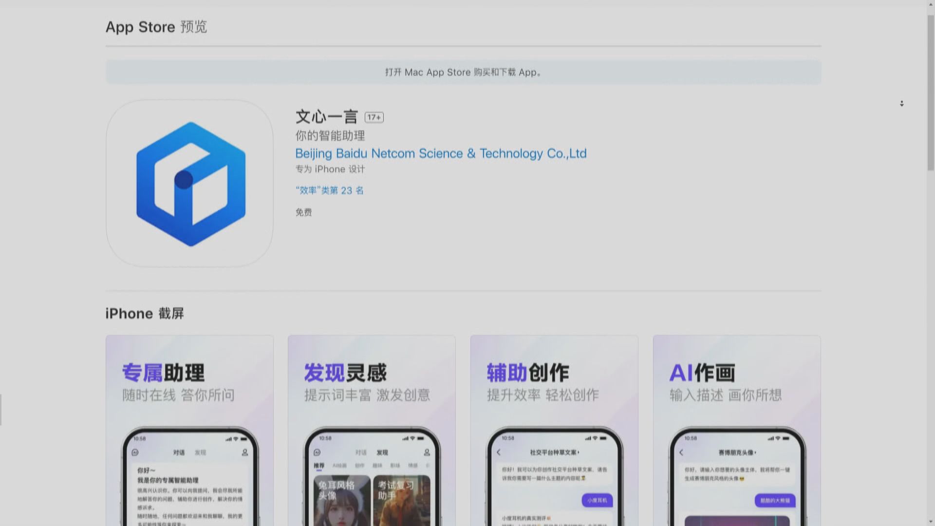935x526 pixels.
Task: Click the 文心一言 app icon
Action: pos(189,185)
